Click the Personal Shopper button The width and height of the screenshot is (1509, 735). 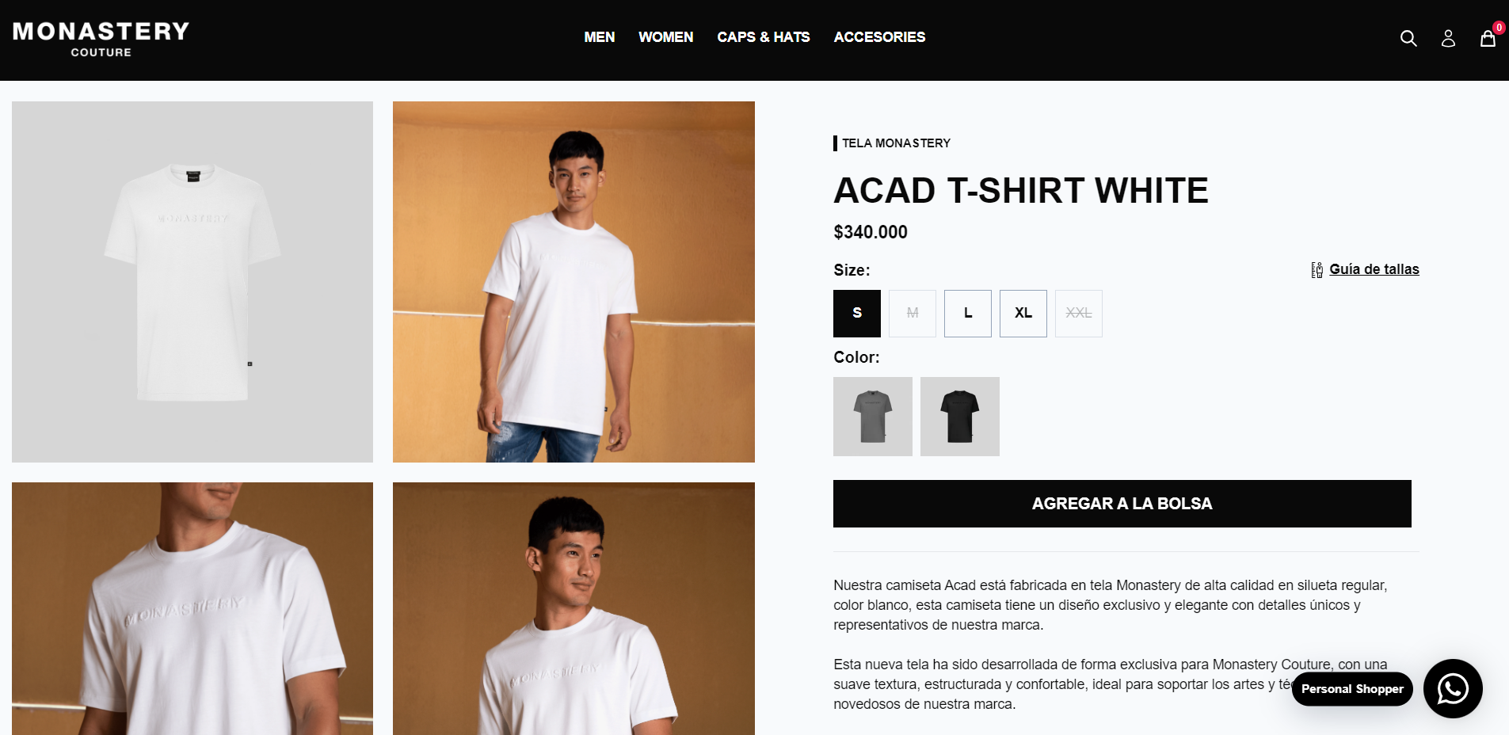[x=1352, y=689]
